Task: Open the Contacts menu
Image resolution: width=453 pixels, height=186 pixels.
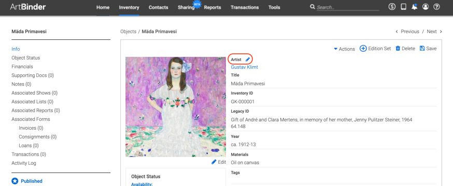Action: coord(158,7)
